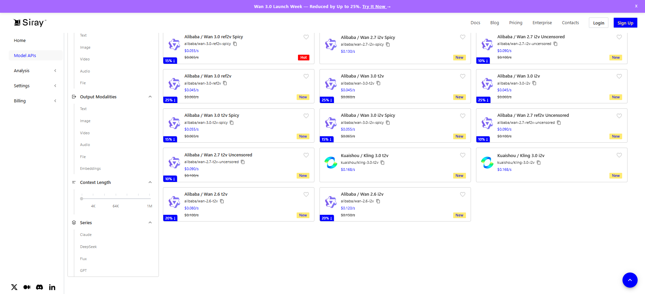The width and height of the screenshot is (645, 294).
Task: Open Alibaba / Wan 2.7 t2v Uncensored model
Action: pos(218,155)
